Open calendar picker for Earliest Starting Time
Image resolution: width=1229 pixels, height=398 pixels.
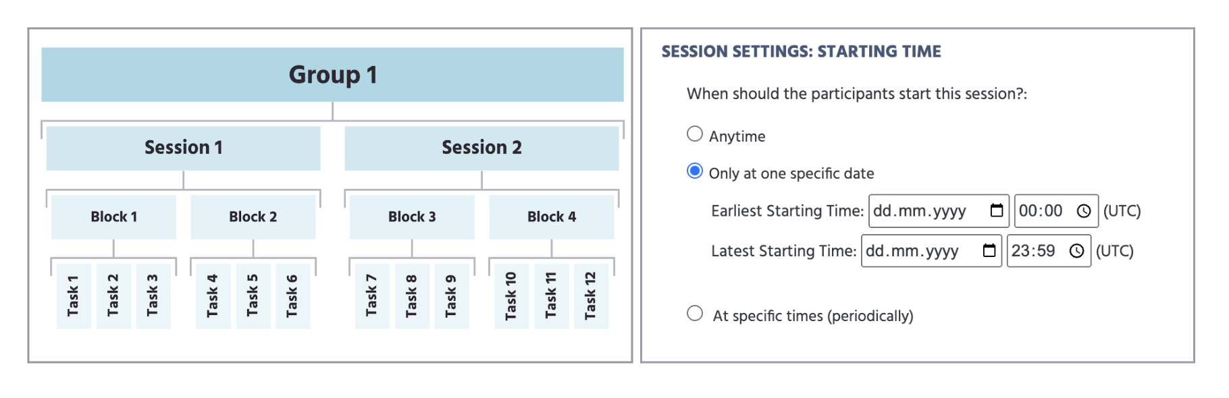coord(996,211)
